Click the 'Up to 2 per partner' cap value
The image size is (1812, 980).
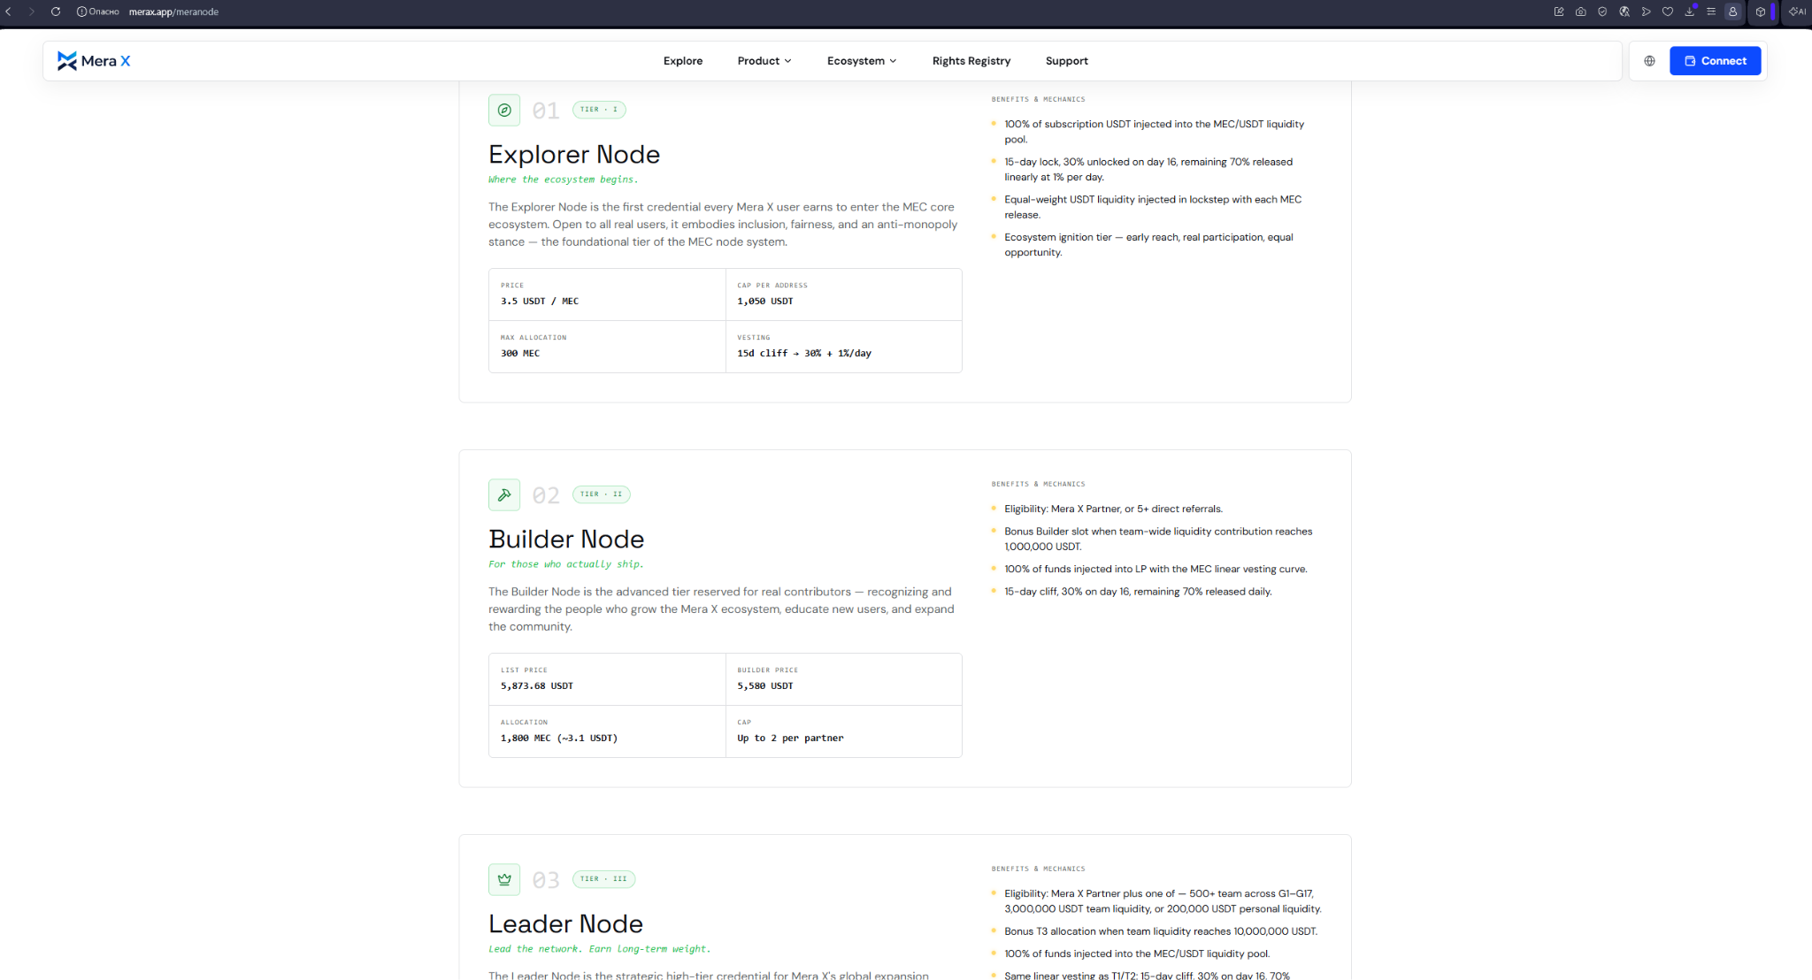(x=790, y=739)
